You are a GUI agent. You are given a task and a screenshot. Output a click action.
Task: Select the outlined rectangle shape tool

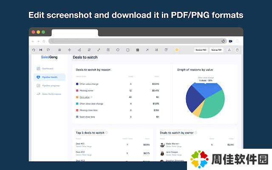(x=127, y=50)
